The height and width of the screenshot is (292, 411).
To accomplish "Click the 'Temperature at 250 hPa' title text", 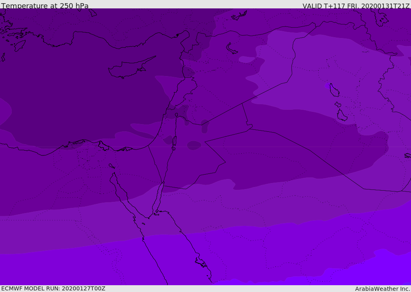I will click(45, 6).
